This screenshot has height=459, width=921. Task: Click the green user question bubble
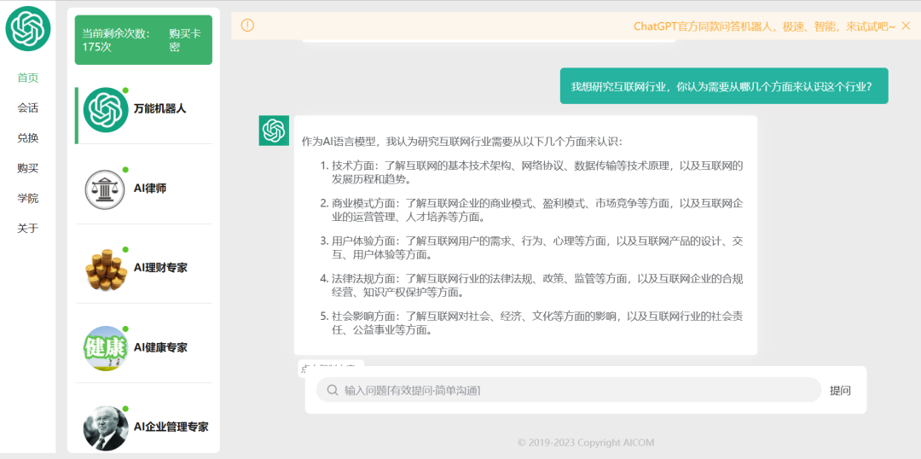click(724, 86)
